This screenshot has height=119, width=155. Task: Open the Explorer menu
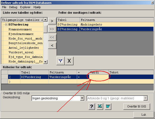point(25,7)
